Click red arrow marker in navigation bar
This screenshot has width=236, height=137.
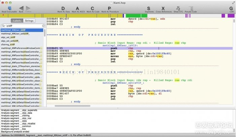pyautogui.click(x=3, y=15)
